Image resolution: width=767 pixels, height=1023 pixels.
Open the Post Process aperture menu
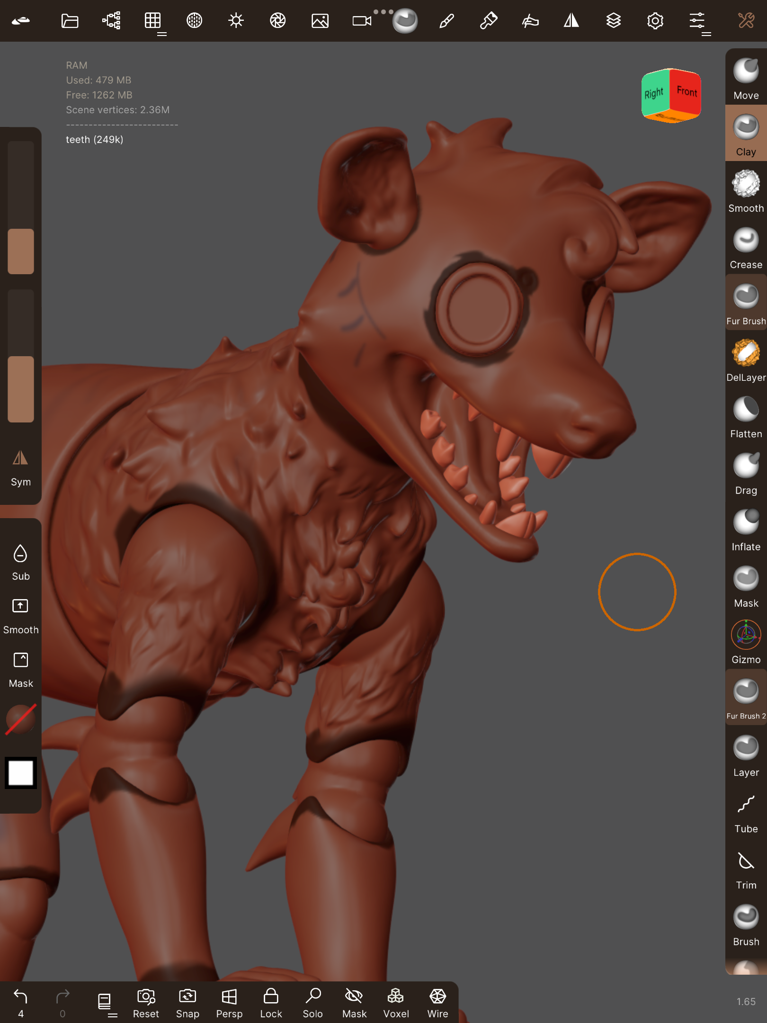tap(277, 21)
